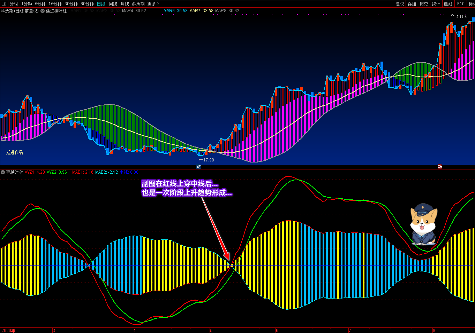
Task: Click the 涨 marker icon on the divider
Action: (440, 167)
